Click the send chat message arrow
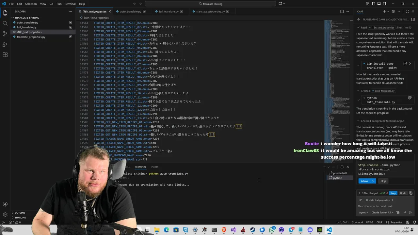 click(x=411, y=212)
